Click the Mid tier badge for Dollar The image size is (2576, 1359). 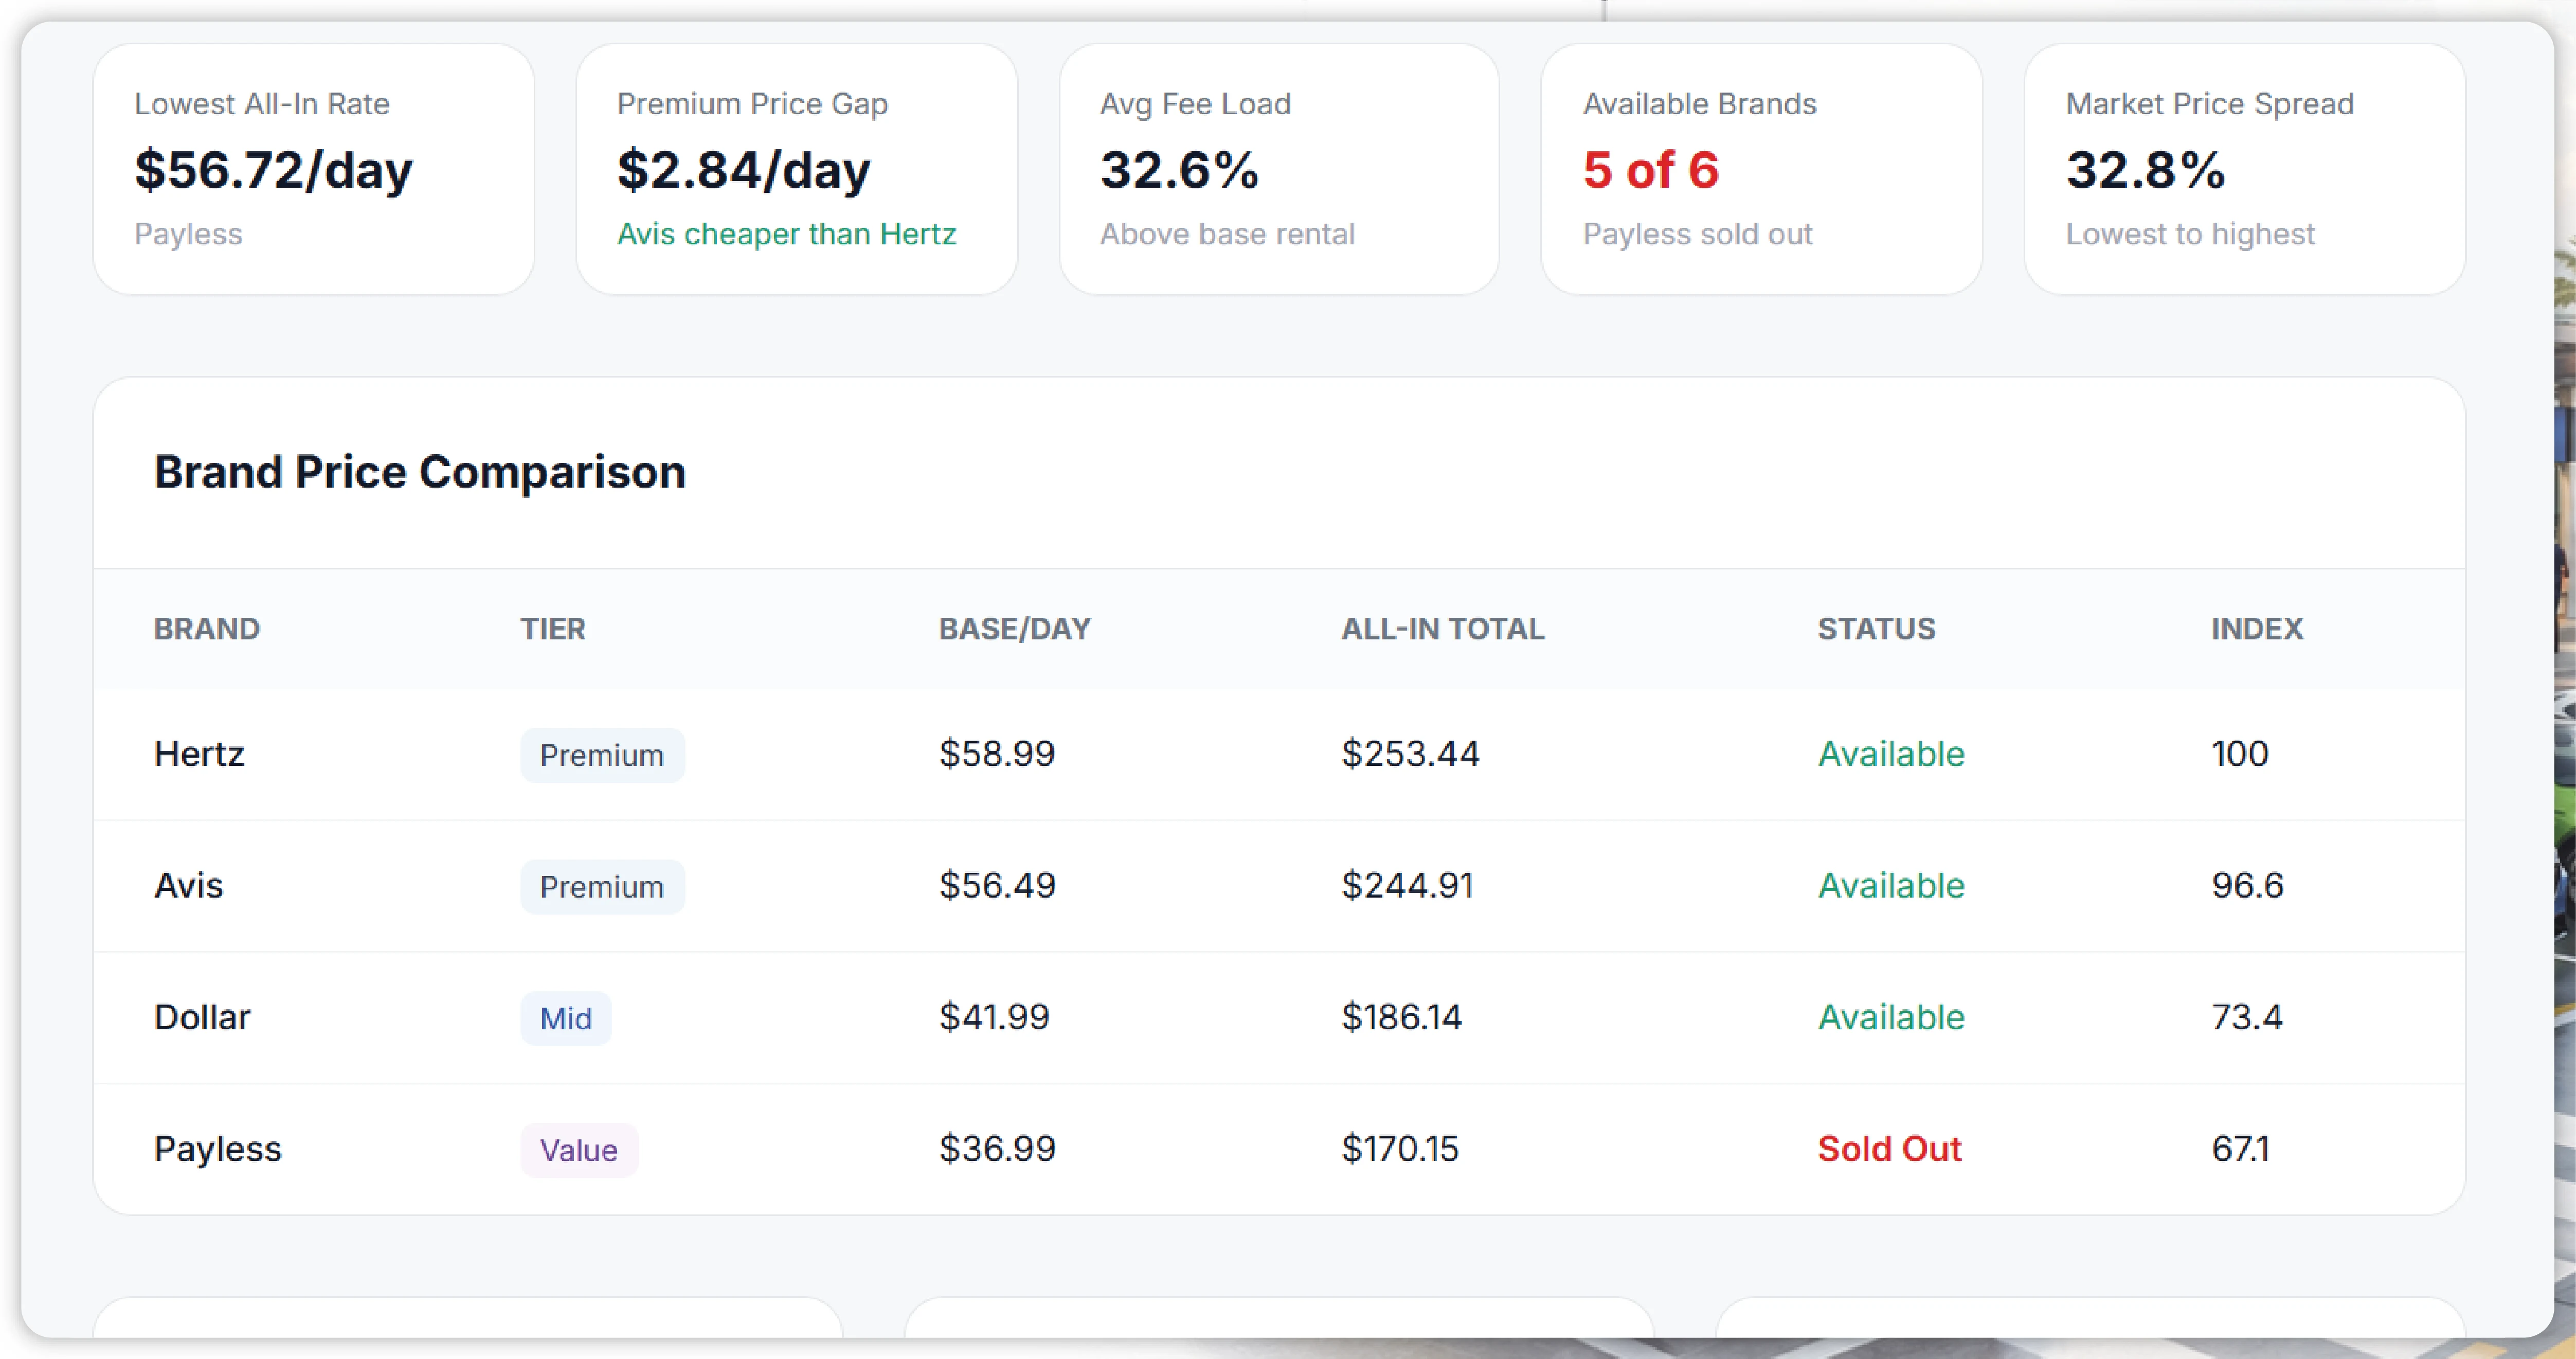click(x=565, y=1019)
